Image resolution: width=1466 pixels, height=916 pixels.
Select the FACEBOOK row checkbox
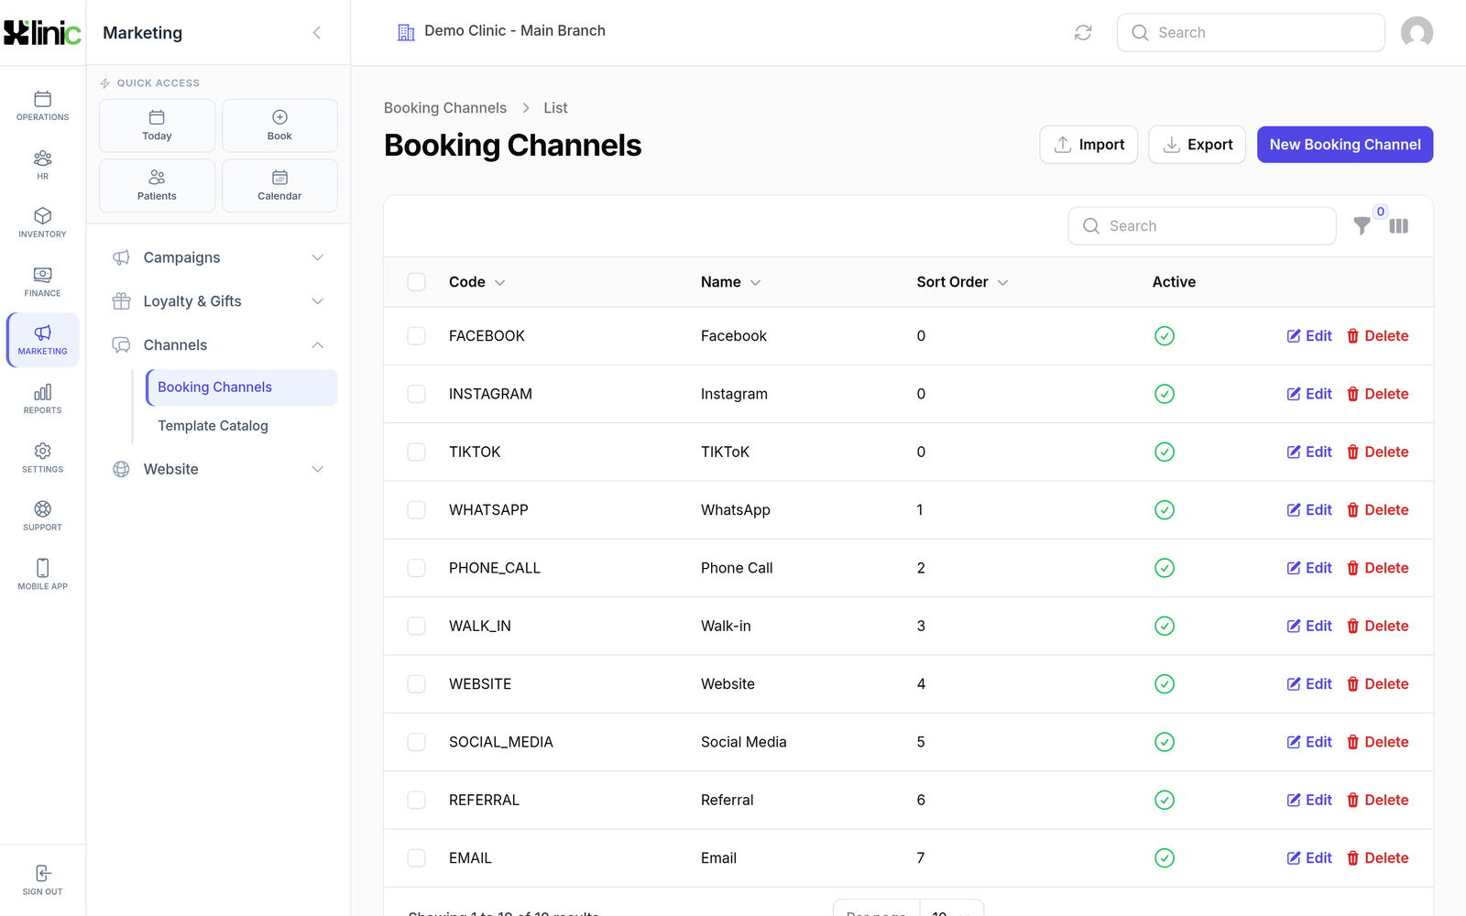417,336
